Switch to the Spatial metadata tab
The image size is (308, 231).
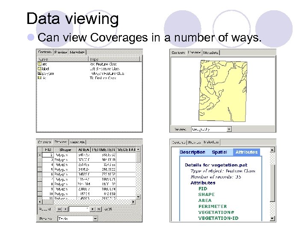pos(219,152)
